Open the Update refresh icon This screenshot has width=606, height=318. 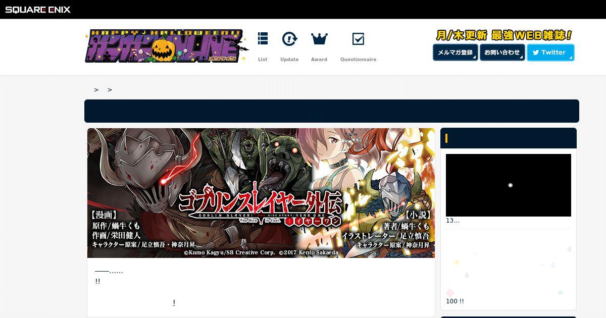tap(289, 39)
